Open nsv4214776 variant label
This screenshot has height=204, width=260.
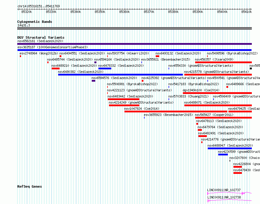click(x=230, y=139)
